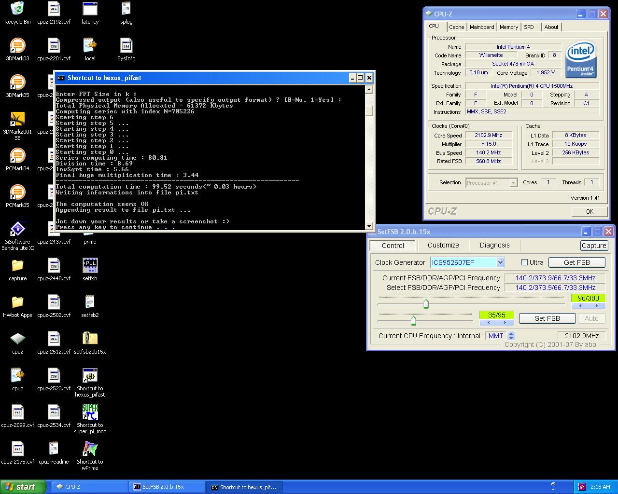Open the cpuz application icon above cpuz-2512

coord(17,339)
